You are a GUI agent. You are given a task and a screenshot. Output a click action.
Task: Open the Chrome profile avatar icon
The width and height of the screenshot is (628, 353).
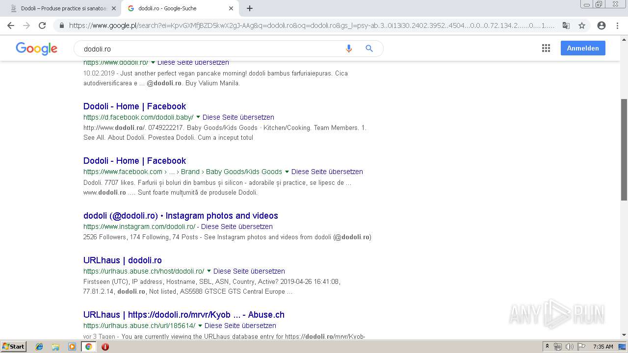tap(602, 25)
